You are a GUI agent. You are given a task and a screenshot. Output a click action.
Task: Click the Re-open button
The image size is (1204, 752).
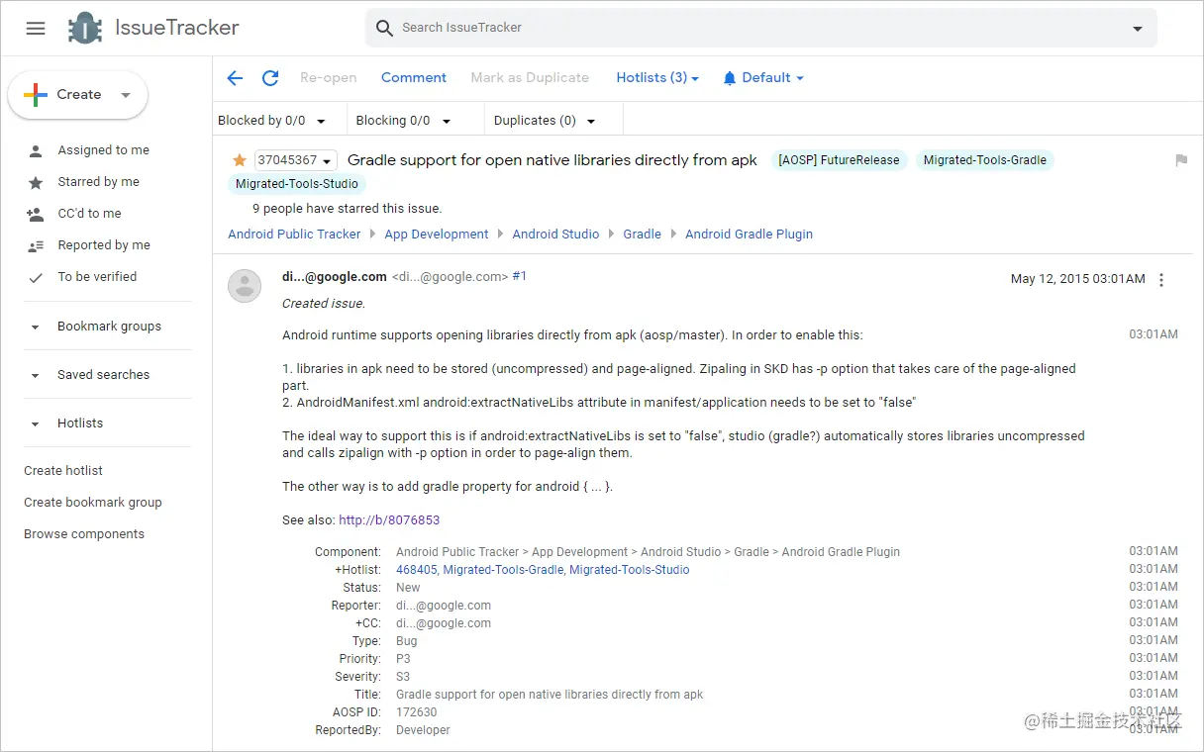tap(329, 77)
